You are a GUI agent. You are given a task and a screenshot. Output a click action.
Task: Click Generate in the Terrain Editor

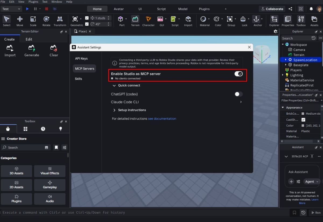(32, 51)
